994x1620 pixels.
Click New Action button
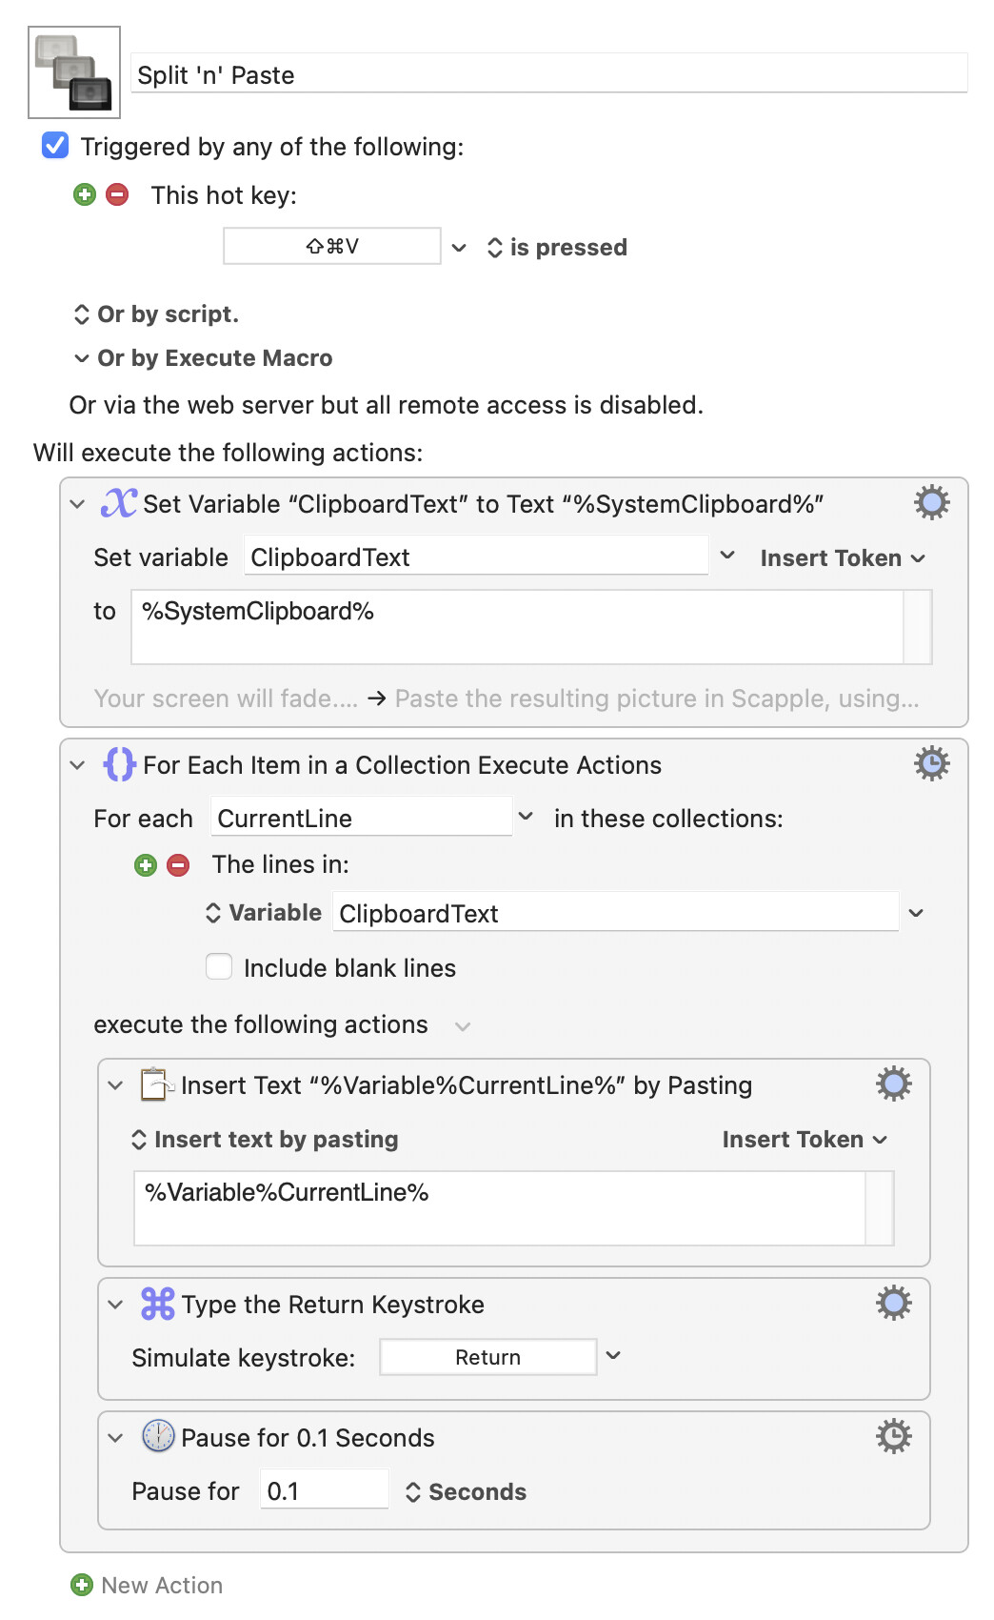[x=148, y=1585]
